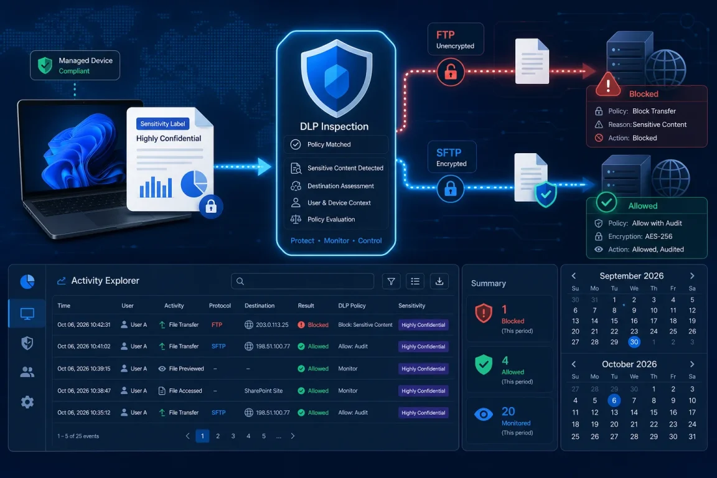
Task: Click File Accessed activity in the 10:38:47 row
Action: click(x=180, y=391)
